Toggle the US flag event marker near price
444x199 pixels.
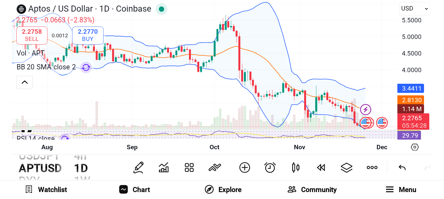(382, 123)
